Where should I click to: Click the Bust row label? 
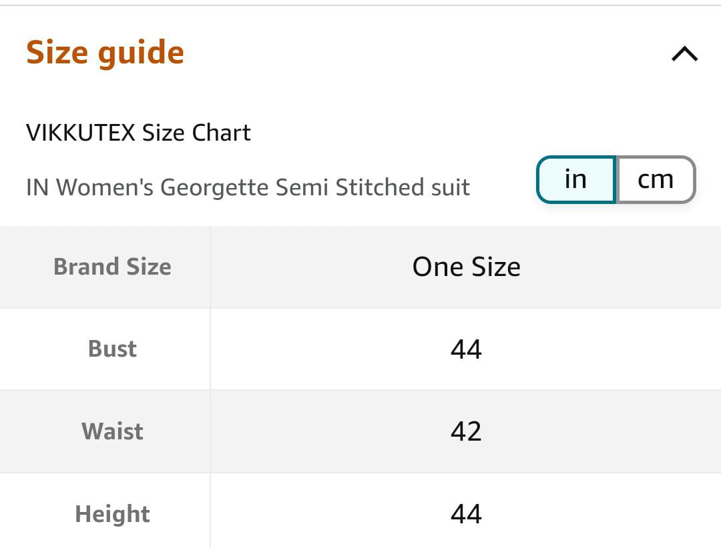pos(112,349)
